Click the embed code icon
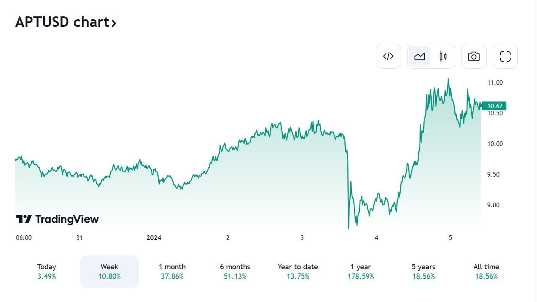 click(388, 56)
